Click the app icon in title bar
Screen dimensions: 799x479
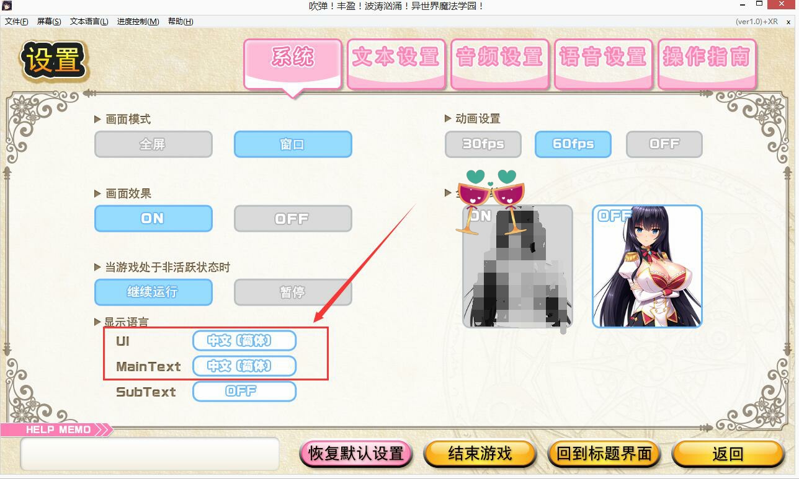tap(7, 6)
